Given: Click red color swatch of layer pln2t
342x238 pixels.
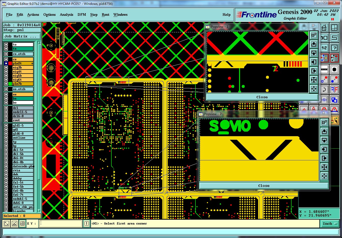Looking at the screenshot, I should [10, 63].
